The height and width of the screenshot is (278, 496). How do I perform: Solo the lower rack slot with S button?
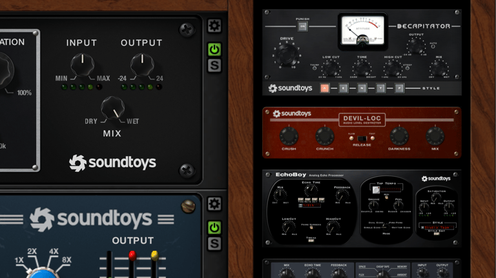click(x=214, y=244)
